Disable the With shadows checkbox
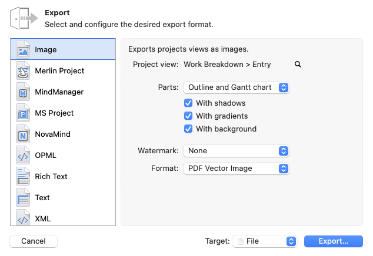The height and width of the screenshot is (256, 373). point(188,103)
